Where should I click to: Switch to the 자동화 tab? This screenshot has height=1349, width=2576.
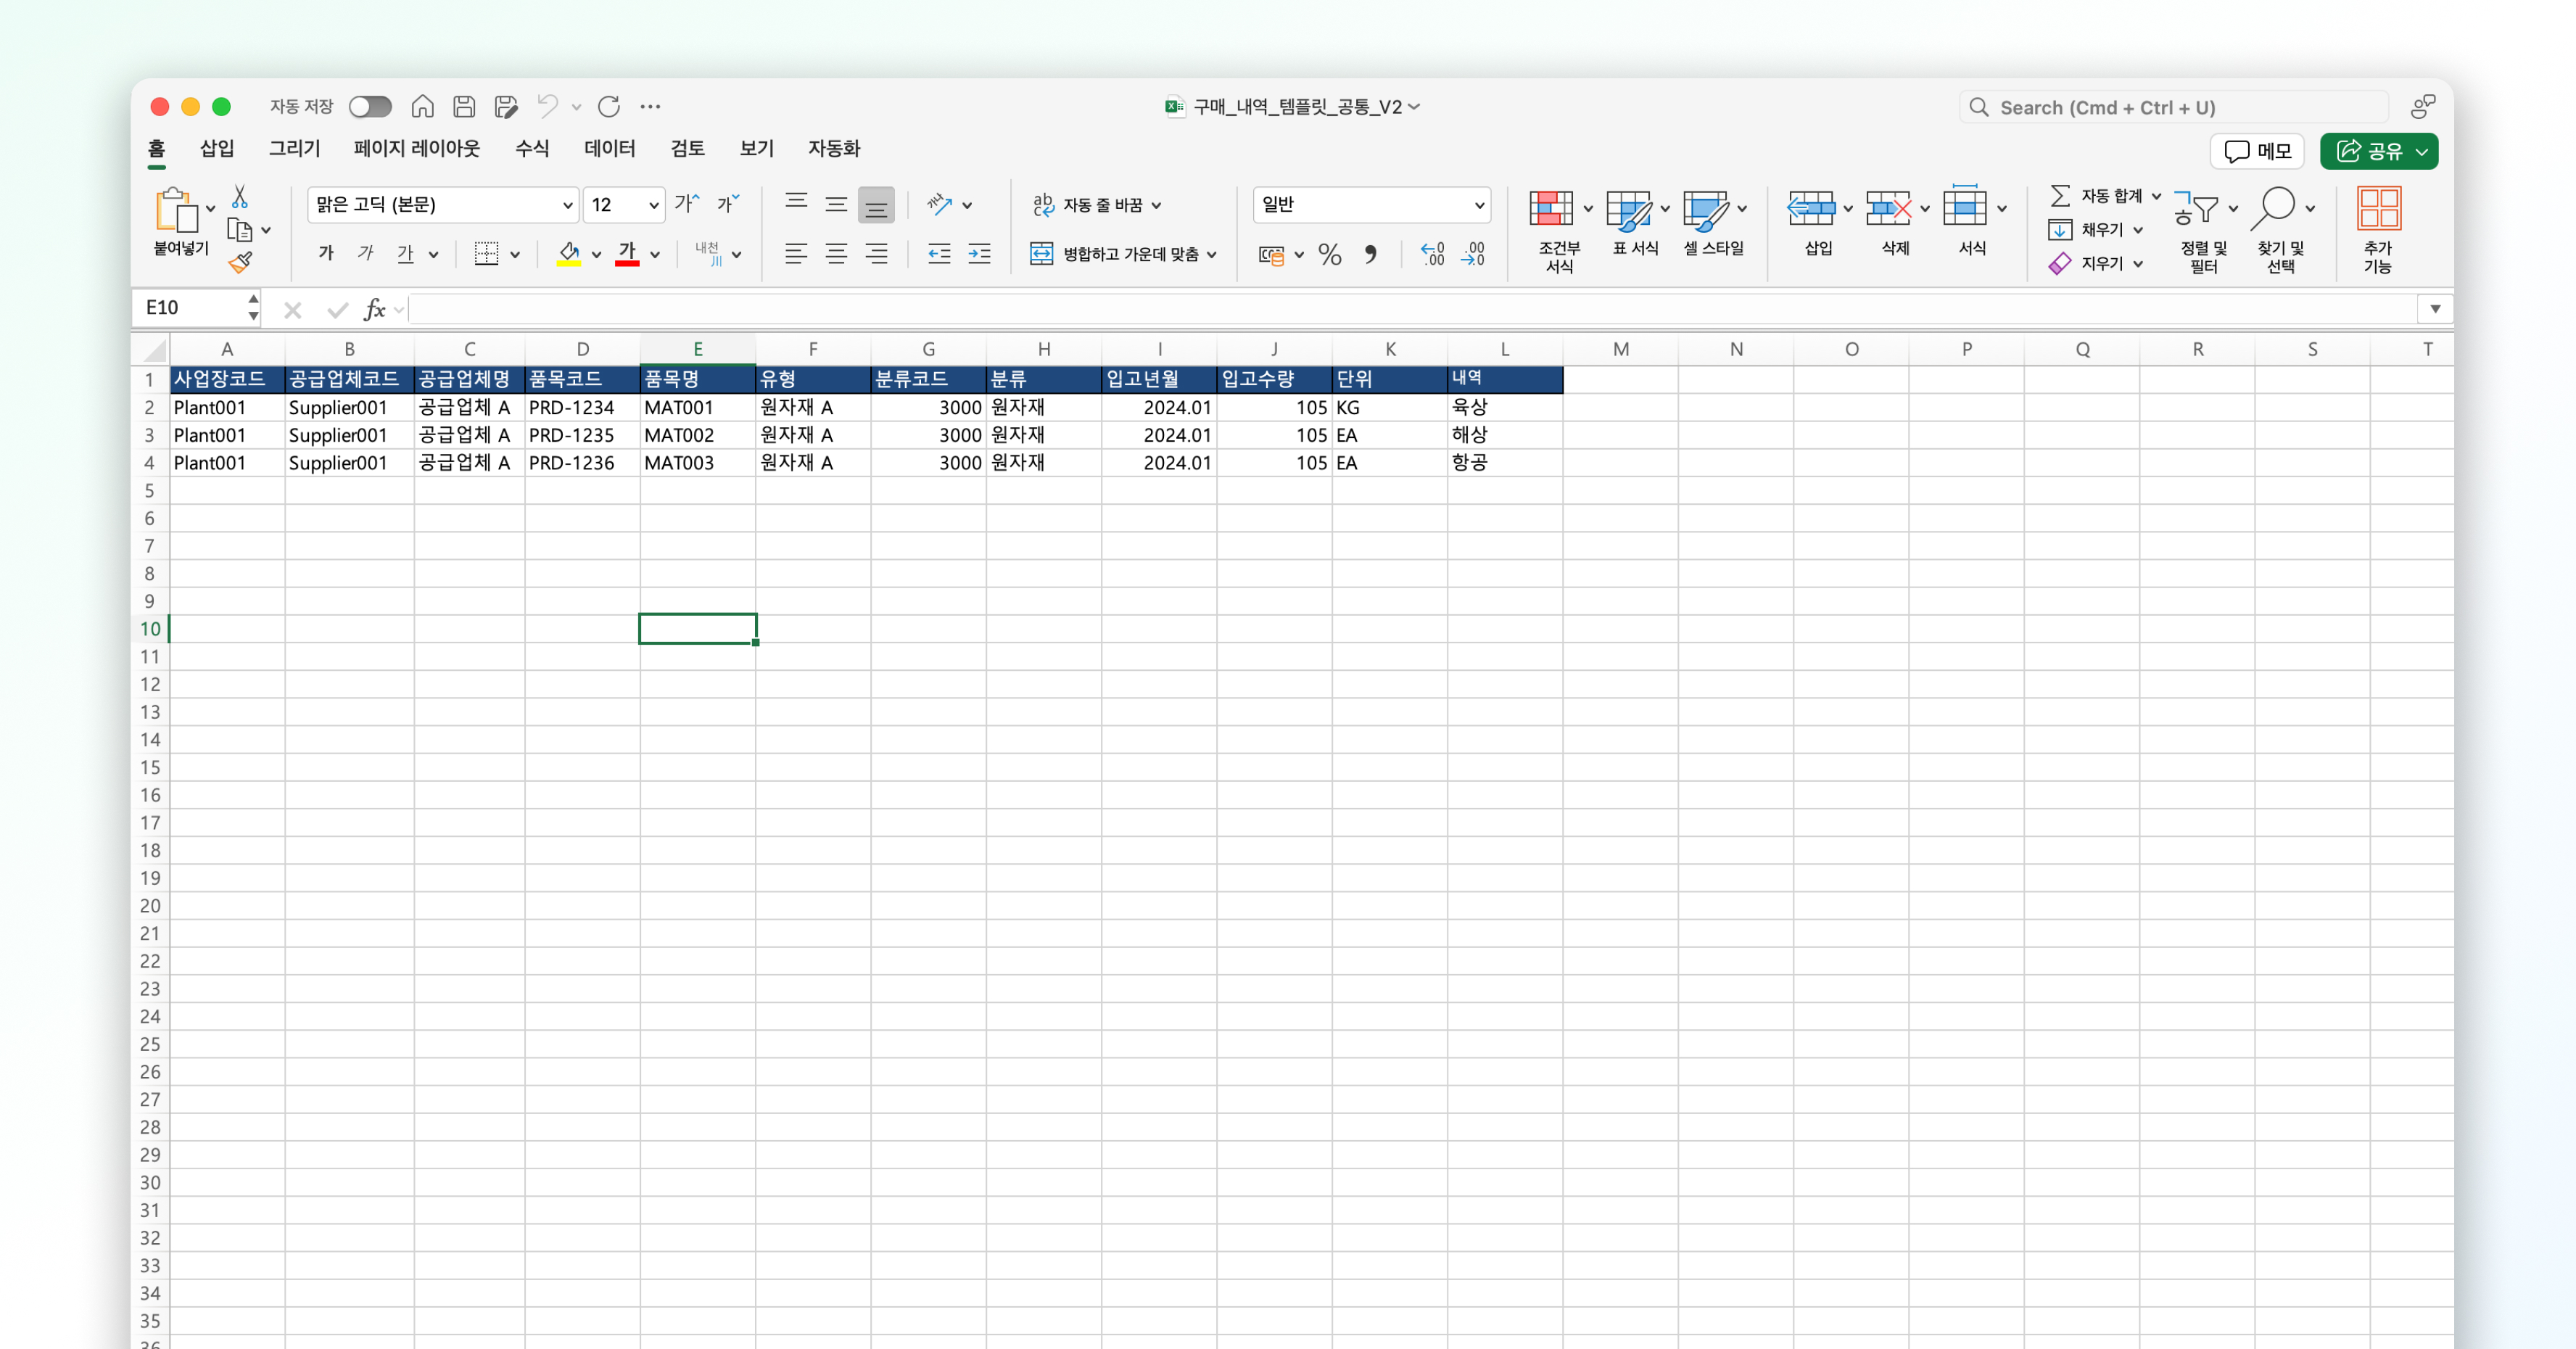[x=834, y=148]
